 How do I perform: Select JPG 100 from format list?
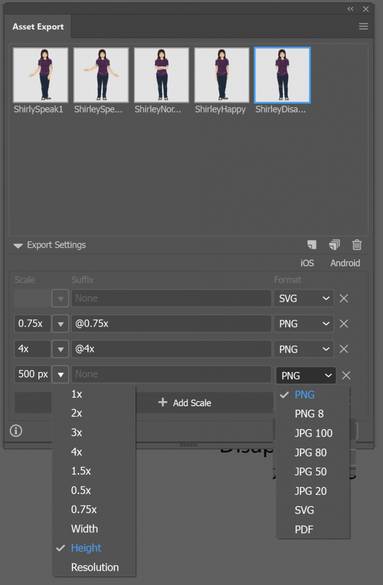313,433
